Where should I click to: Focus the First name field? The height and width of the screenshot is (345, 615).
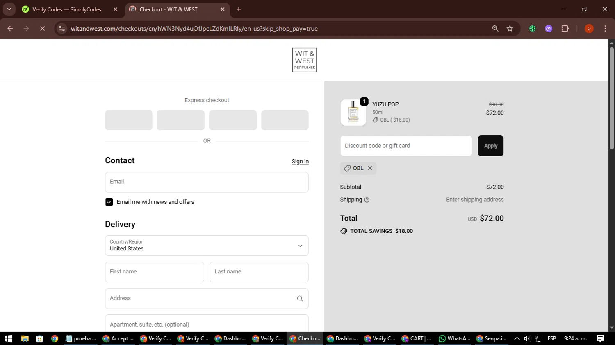pos(155,272)
